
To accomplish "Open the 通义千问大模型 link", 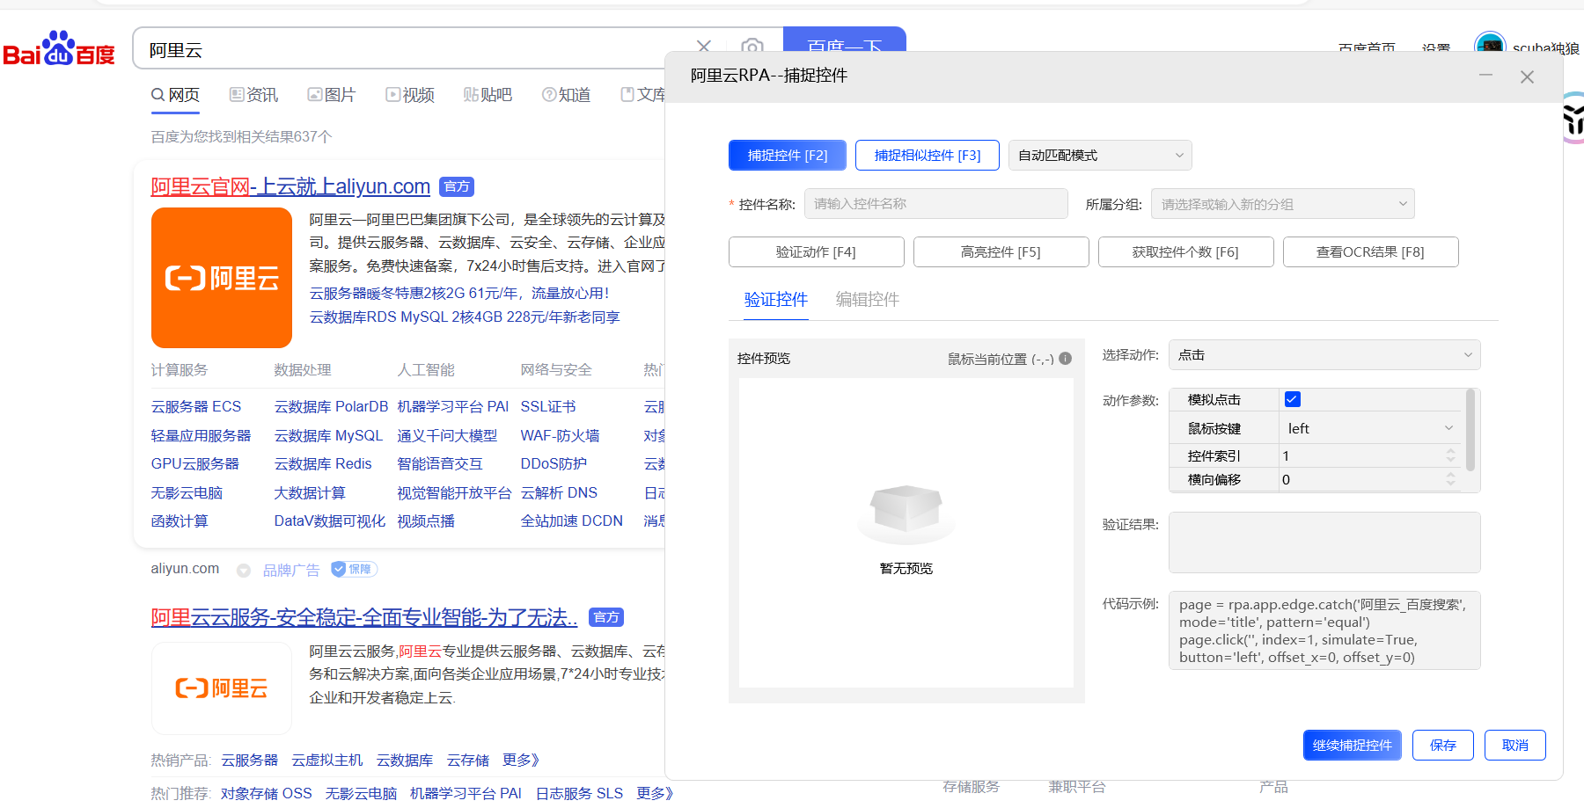I will [x=447, y=436].
